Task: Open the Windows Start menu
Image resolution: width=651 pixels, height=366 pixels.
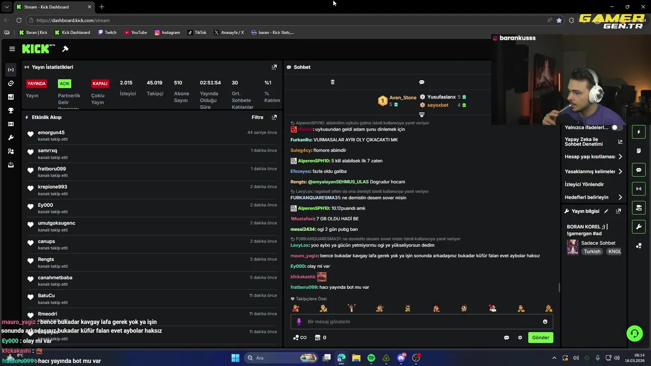Action: (235, 358)
